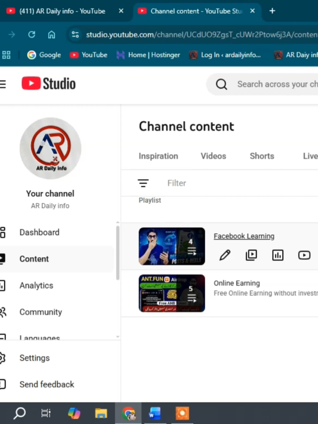Click the search magnifier in Studio
Screen dimensions: 318x424
pos(221,85)
